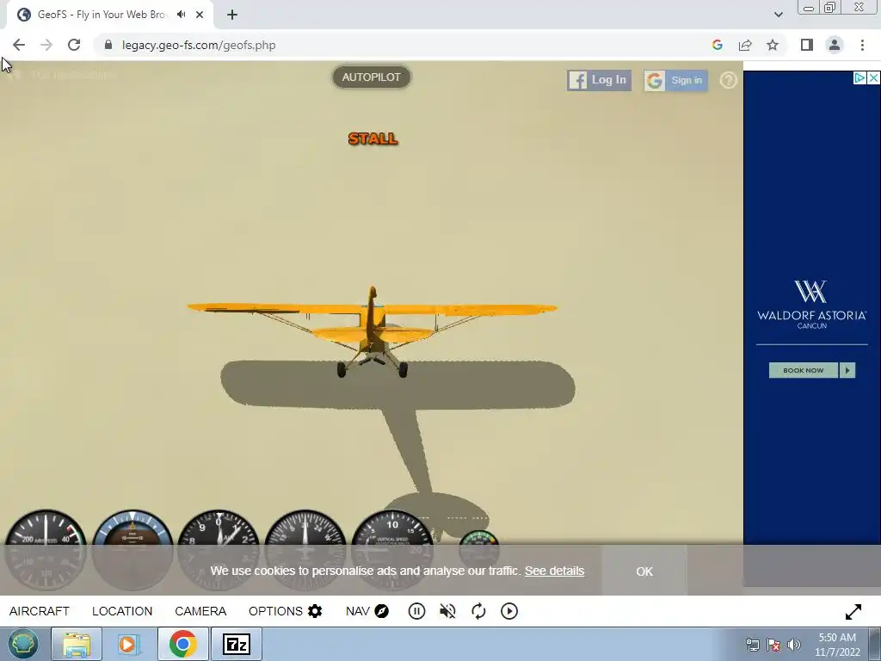The width and height of the screenshot is (881, 661).
Task: Accept cookies with the OK button
Action: (x=644, y=571)
